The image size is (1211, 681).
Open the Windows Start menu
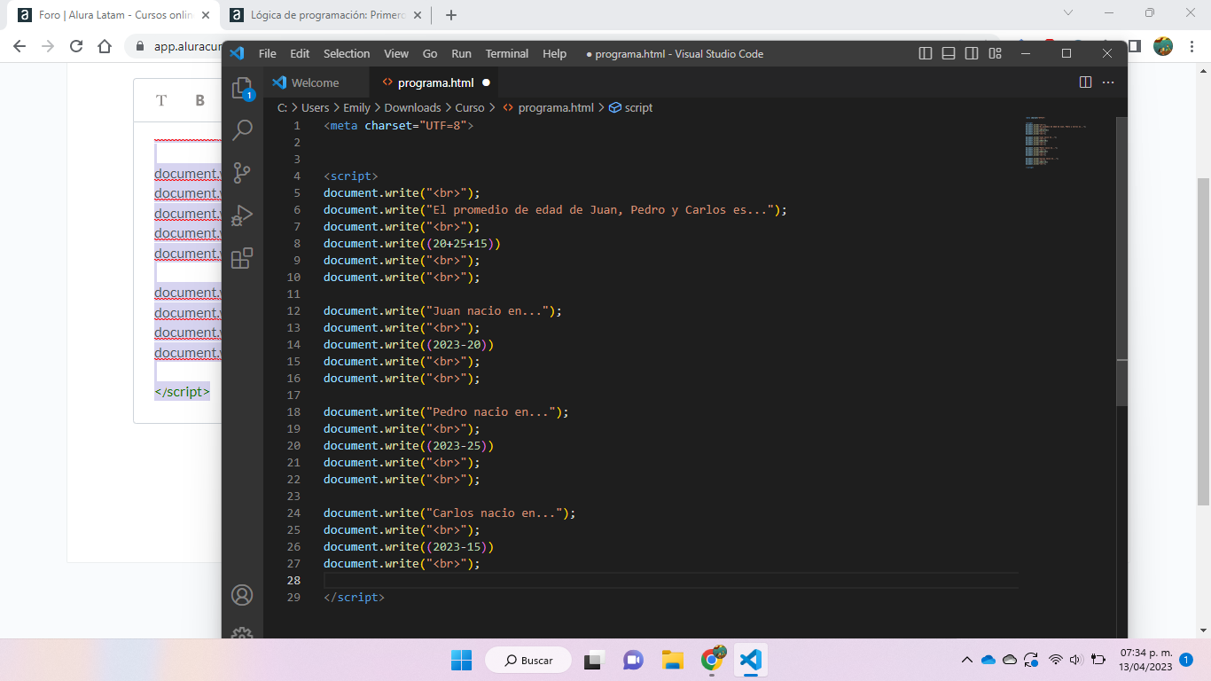click(461, 660)
